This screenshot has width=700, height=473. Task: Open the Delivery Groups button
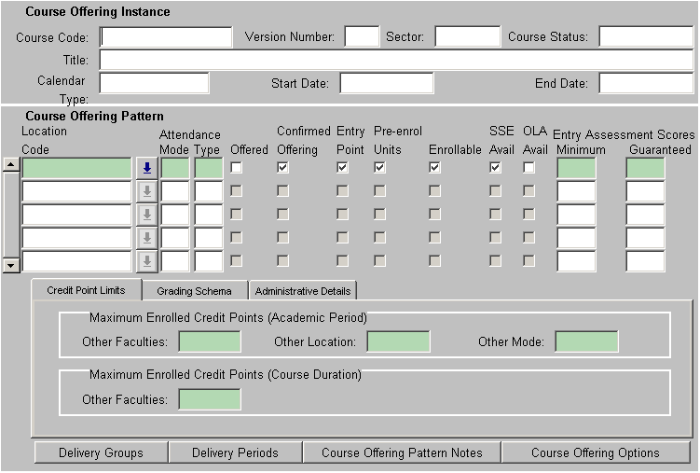(101, 452)
